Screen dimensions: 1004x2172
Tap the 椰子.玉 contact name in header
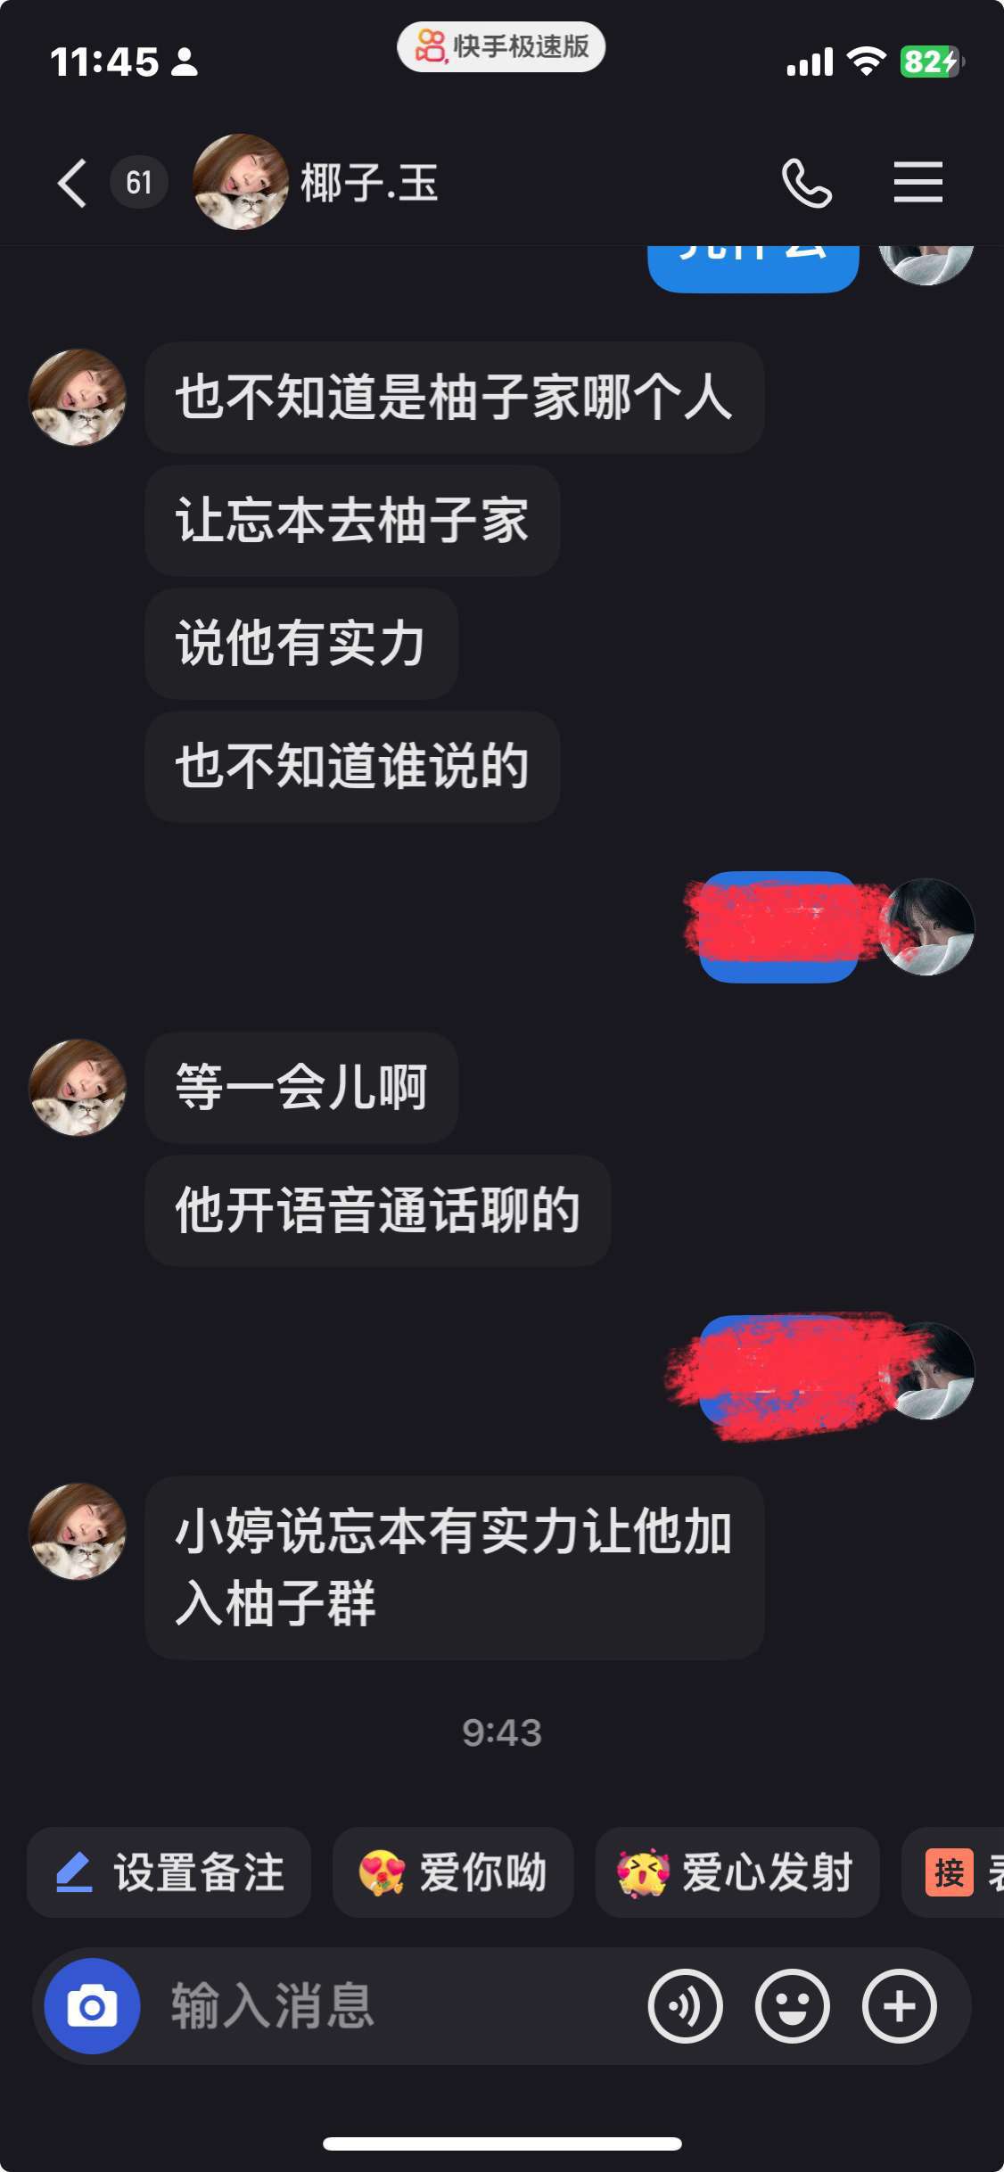(369, 183)
